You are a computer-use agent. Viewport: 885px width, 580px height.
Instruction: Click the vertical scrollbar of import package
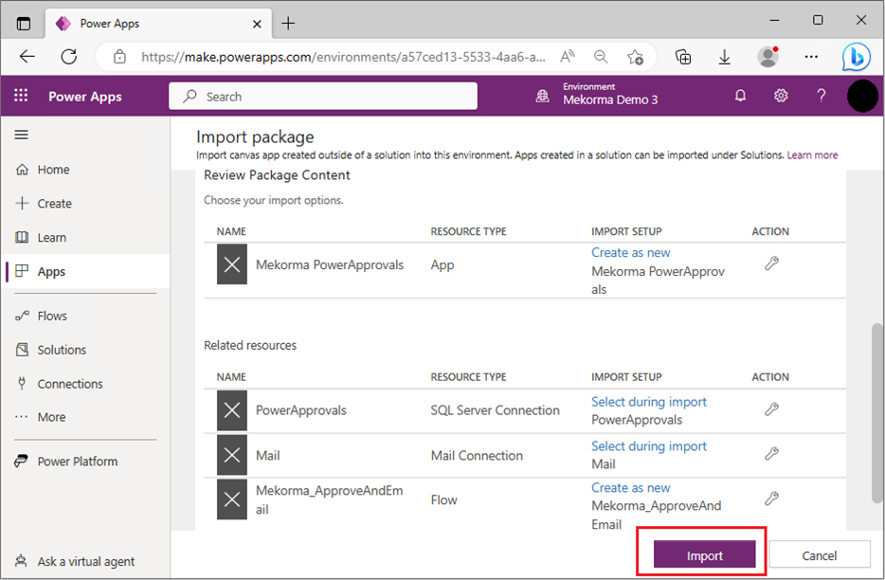point(877,398)
